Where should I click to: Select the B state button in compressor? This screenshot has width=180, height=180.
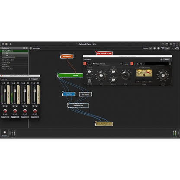pos(138,64)
